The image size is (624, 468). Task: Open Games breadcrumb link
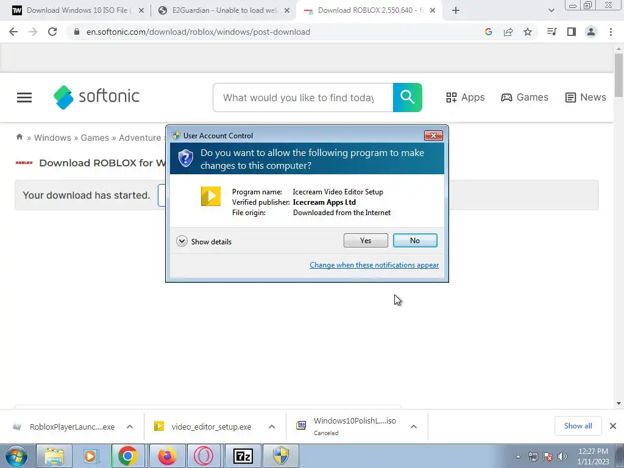coord(94,138)
